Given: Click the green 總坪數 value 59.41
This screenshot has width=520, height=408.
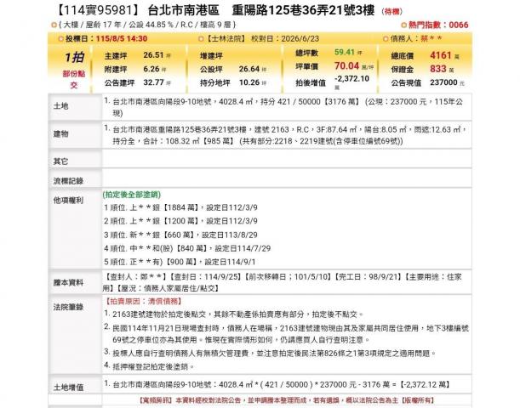Looking at the screenshot, I should [x=345, y=52].
